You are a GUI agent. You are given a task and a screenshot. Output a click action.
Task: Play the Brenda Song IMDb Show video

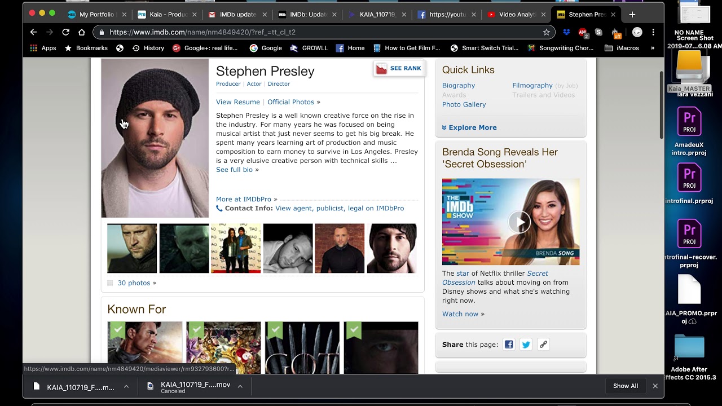click(x=519, y=222)
